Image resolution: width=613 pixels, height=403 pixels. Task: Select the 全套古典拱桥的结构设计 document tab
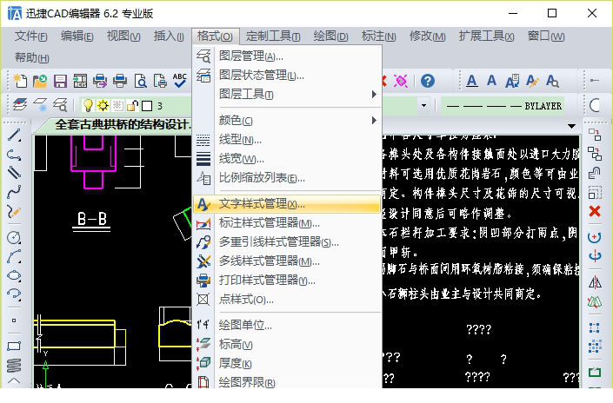tap(122, 125)
